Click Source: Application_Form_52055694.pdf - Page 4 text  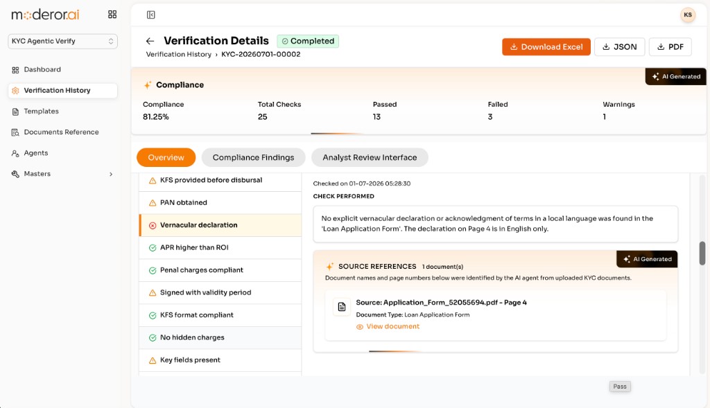tap(441, 303)
